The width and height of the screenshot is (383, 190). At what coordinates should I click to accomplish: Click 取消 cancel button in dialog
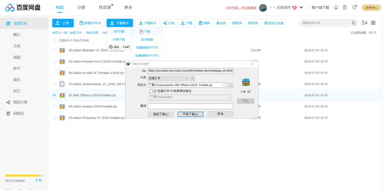click(220, 114)
